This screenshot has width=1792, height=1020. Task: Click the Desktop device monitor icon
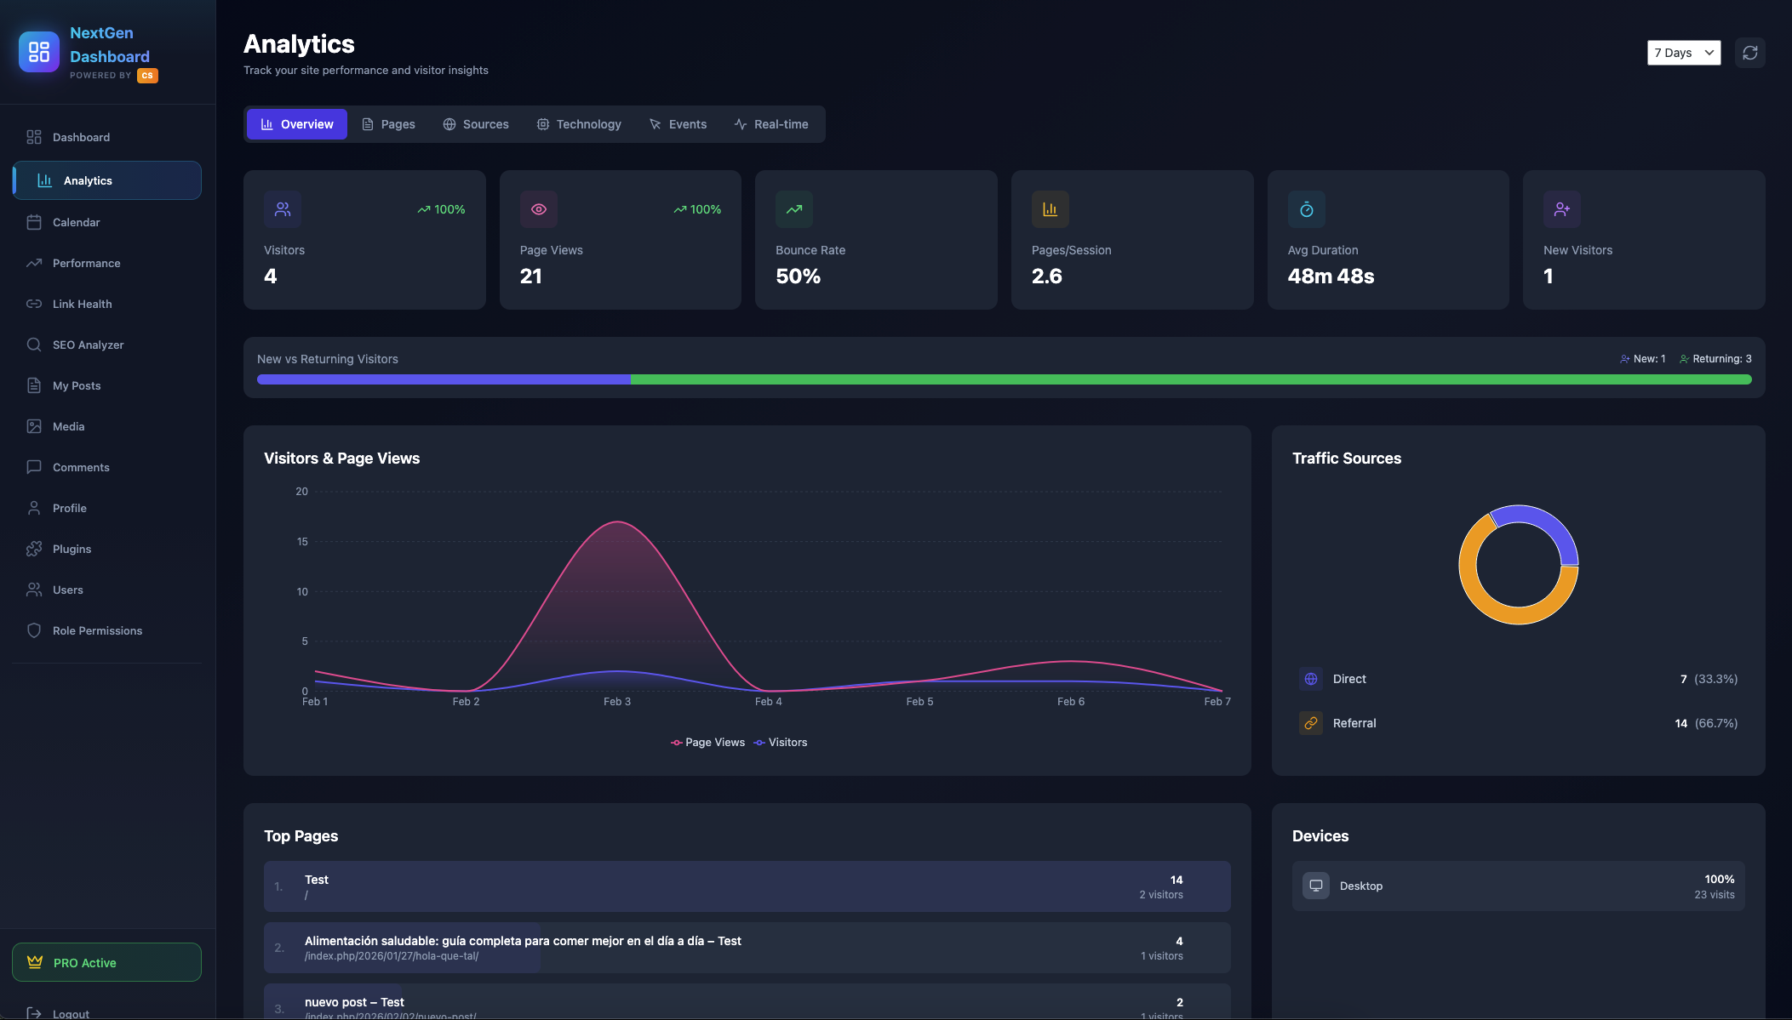click(1315, 886)
